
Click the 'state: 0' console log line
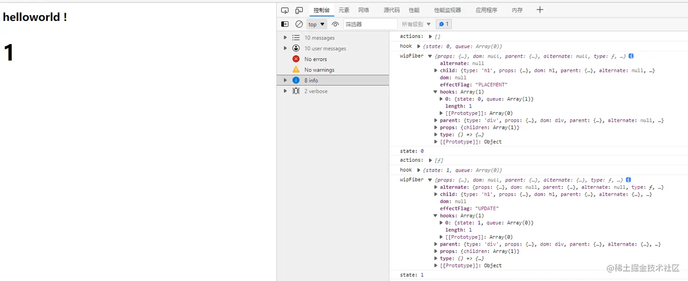(412, 151)
